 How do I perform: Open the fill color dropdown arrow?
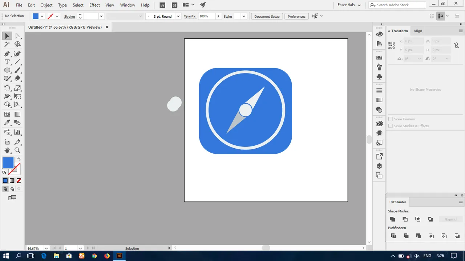click(x=42, y=16)
